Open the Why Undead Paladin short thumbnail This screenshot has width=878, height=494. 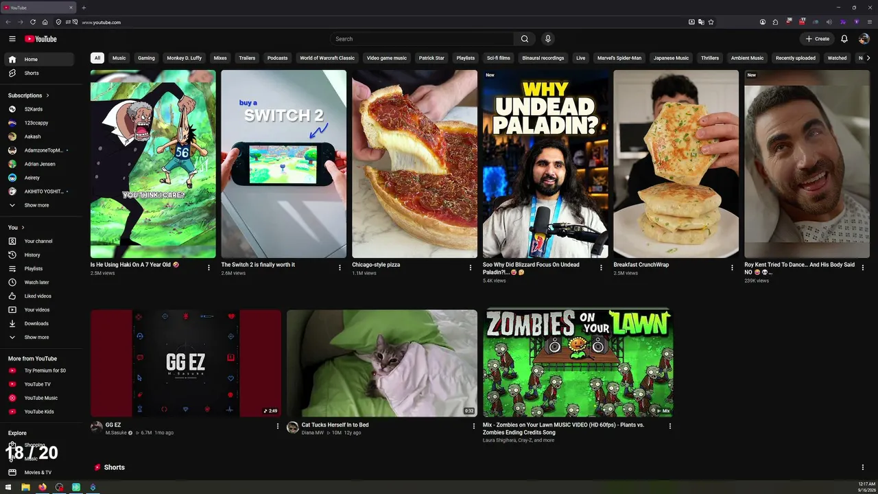tap(545, 164)
